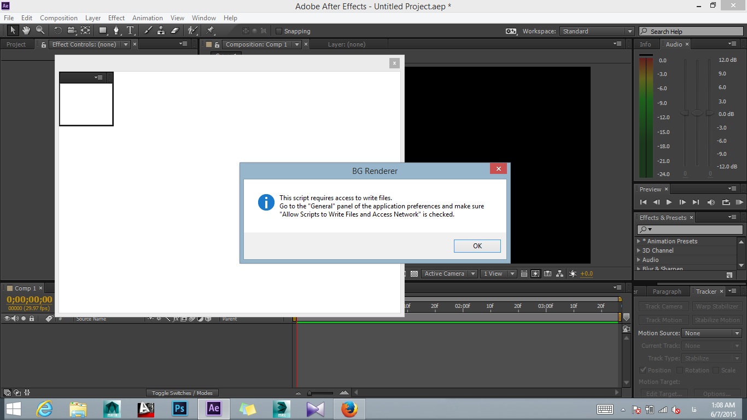
Task: Select the Puppet Pin tool
Action: [x=211, y=31]
